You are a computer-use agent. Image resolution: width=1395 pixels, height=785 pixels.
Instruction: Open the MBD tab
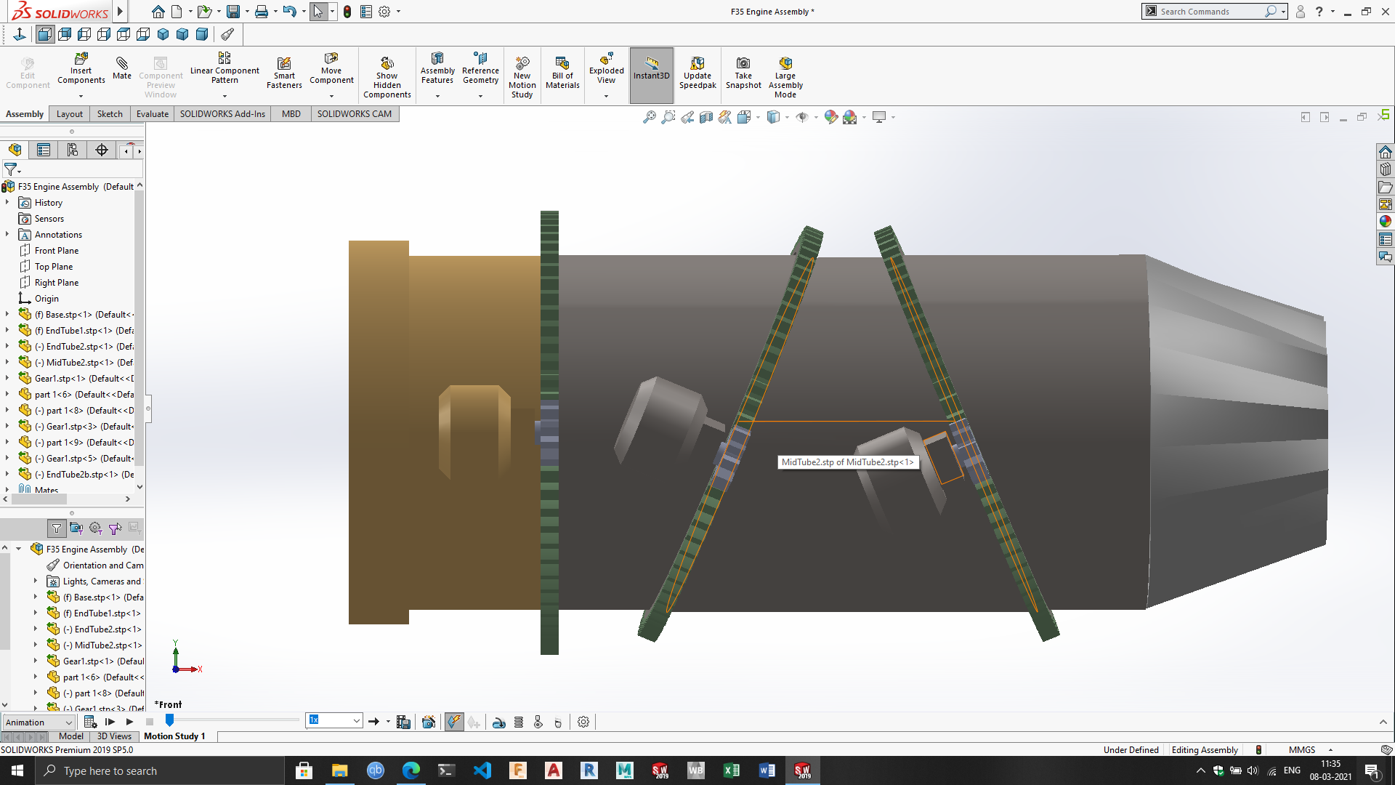[291, 114]
